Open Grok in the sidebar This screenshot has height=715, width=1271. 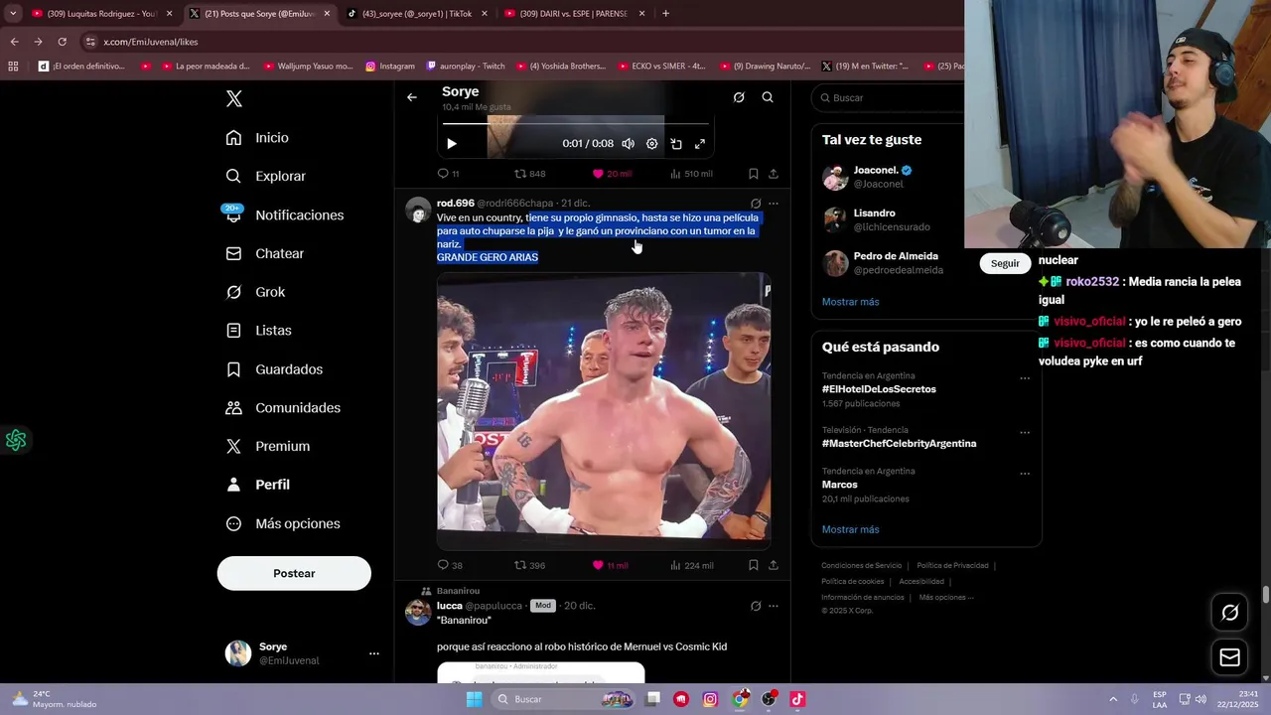255,292
